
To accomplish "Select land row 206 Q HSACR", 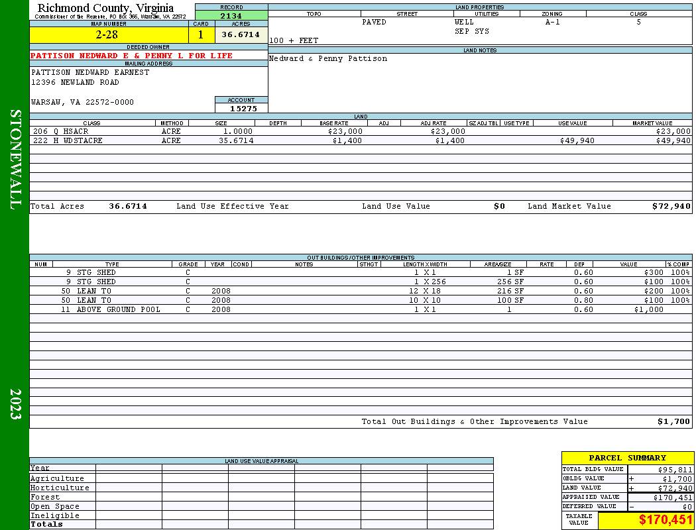I will pos(361,132).
